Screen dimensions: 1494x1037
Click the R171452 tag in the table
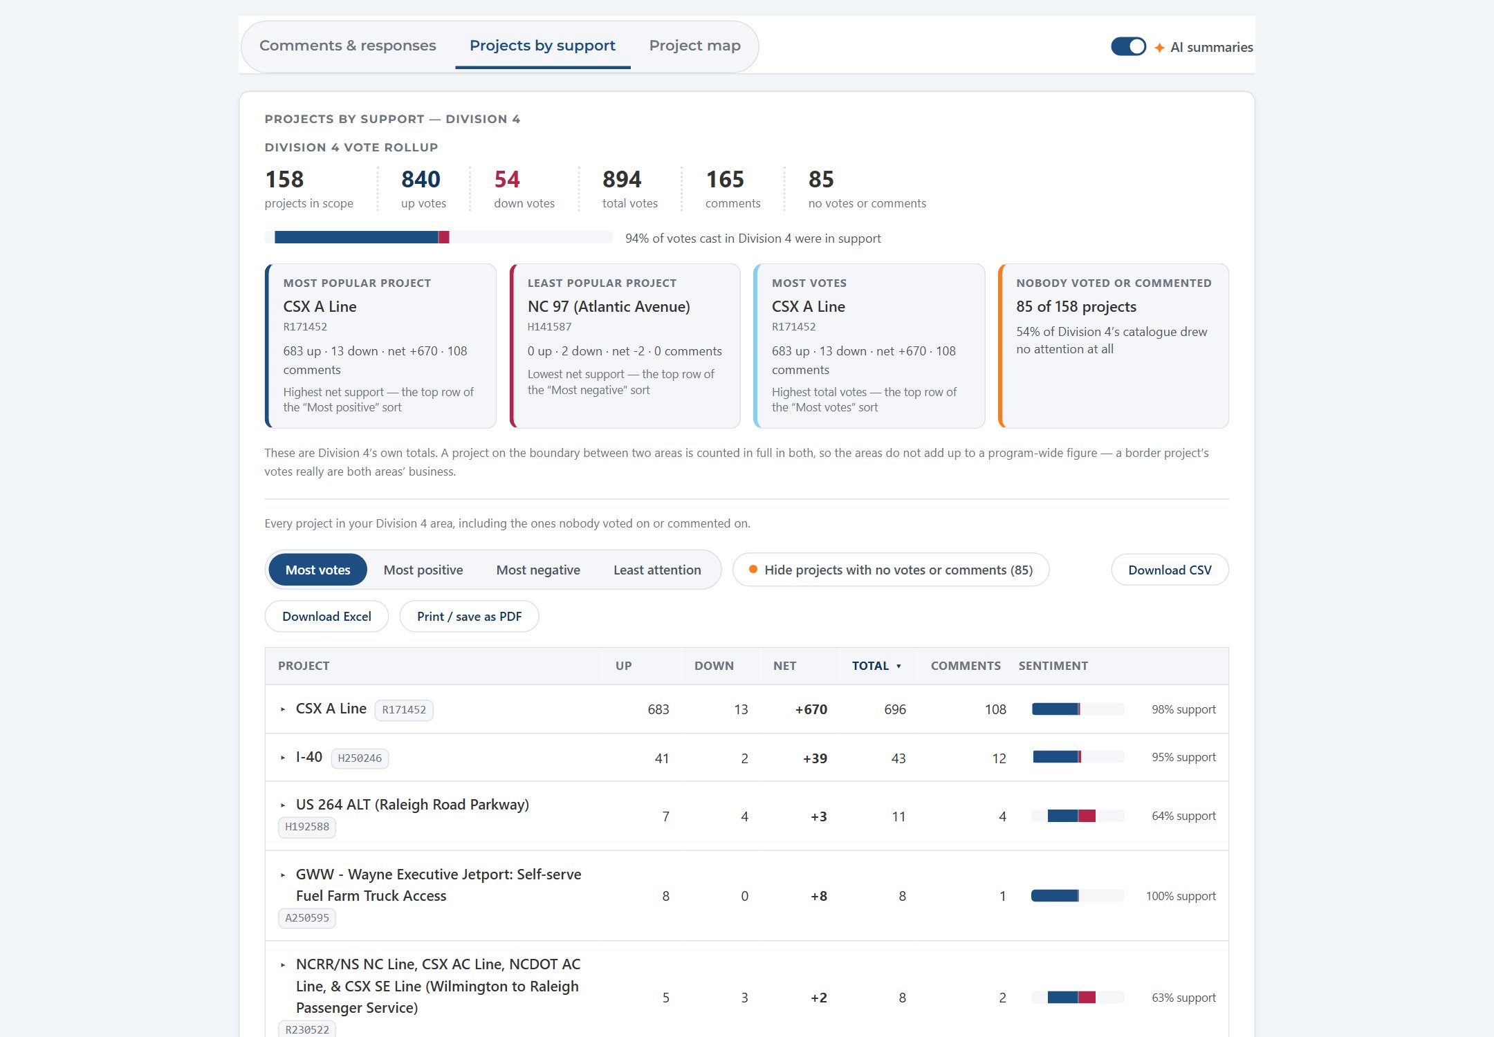404,710
